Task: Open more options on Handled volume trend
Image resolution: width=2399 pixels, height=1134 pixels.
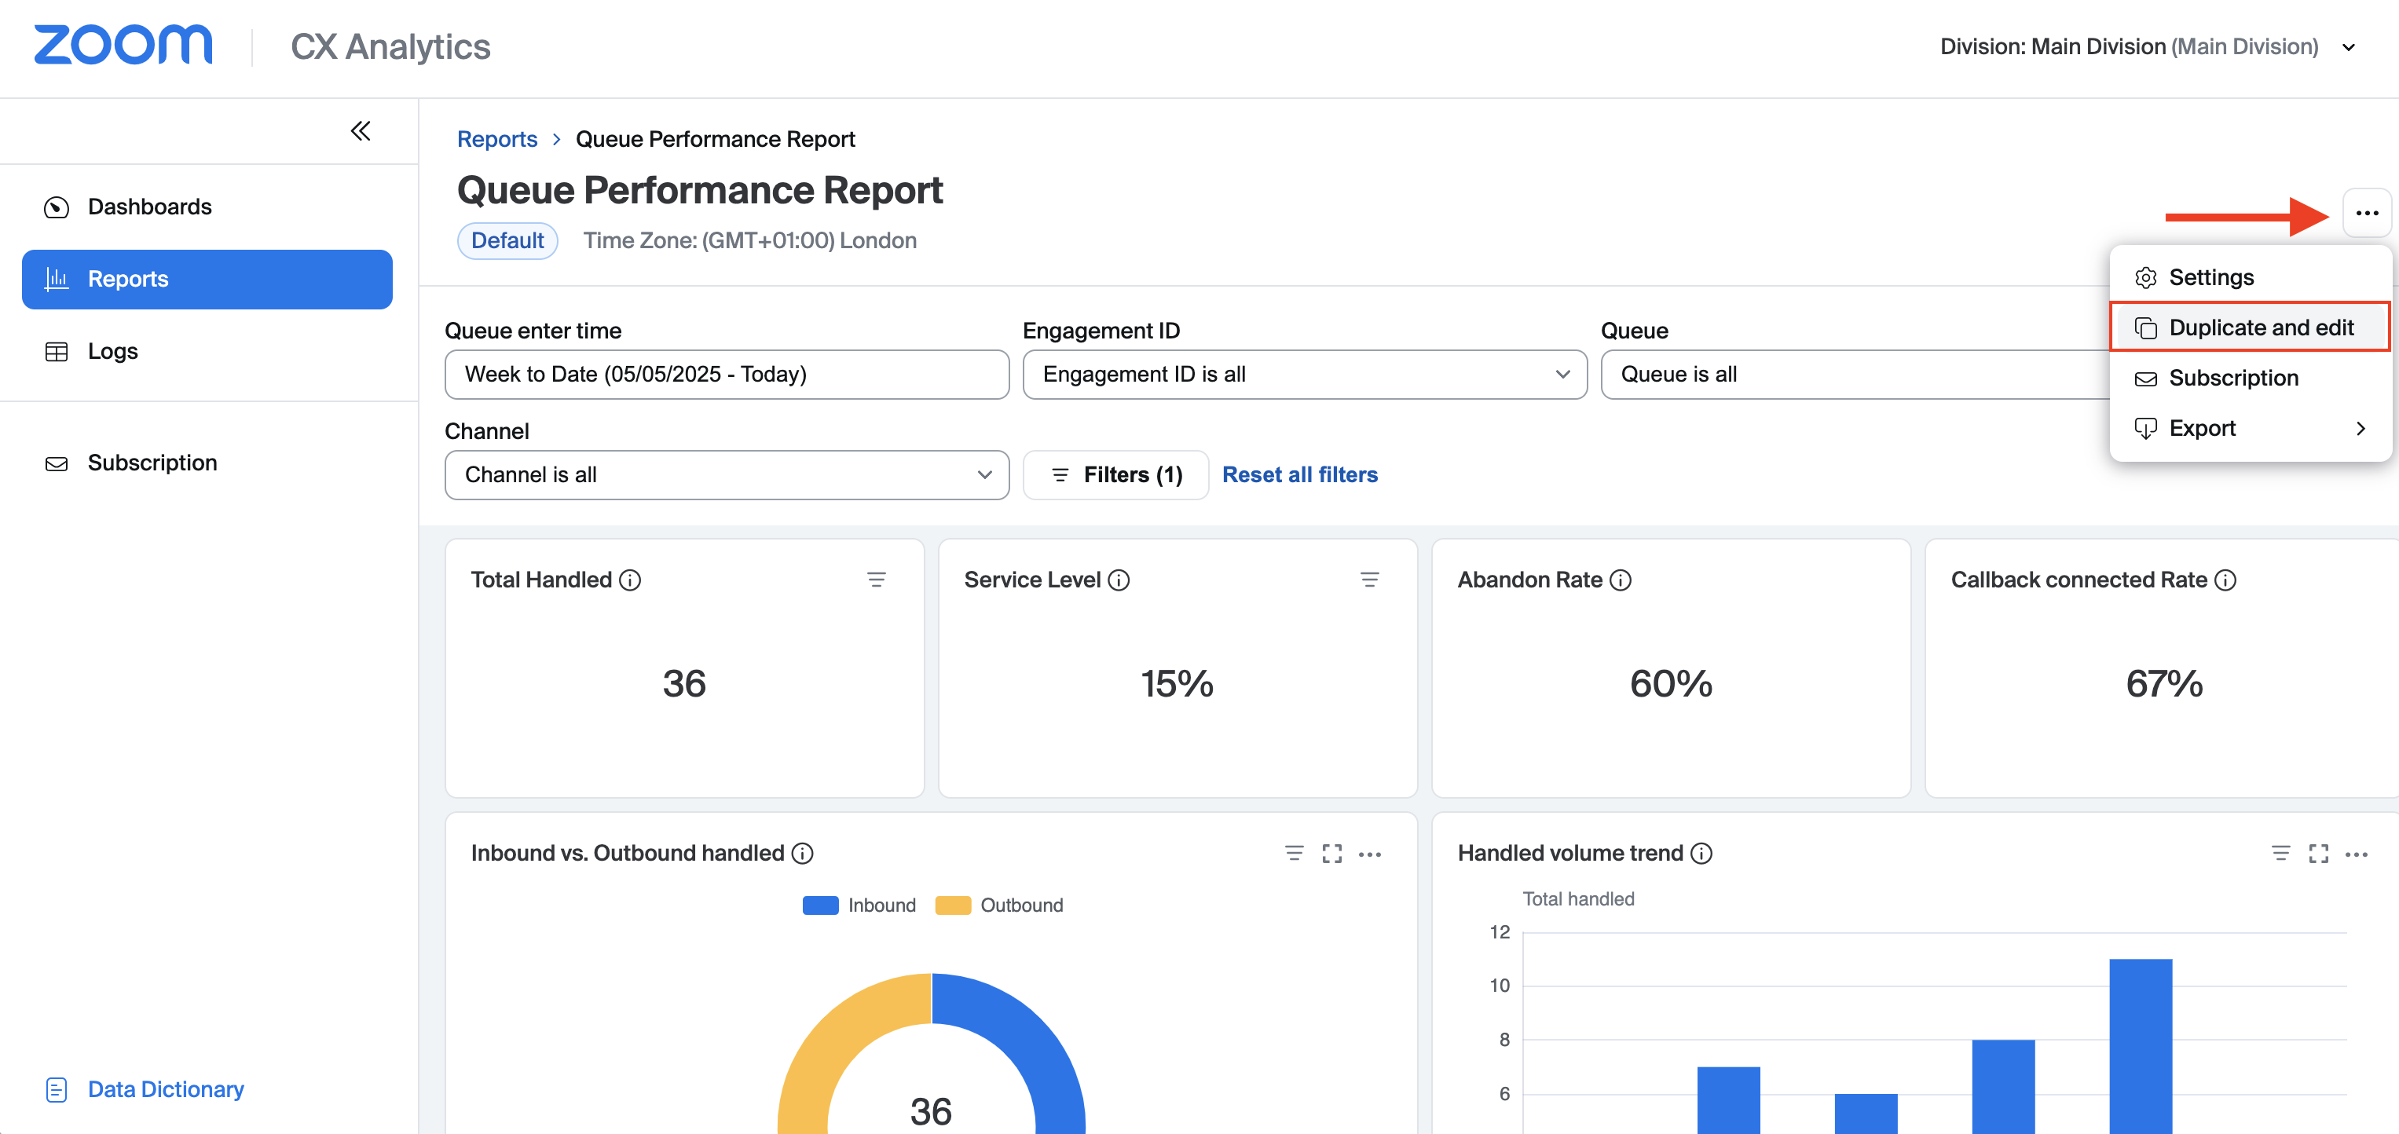Action: [2356, 853]
